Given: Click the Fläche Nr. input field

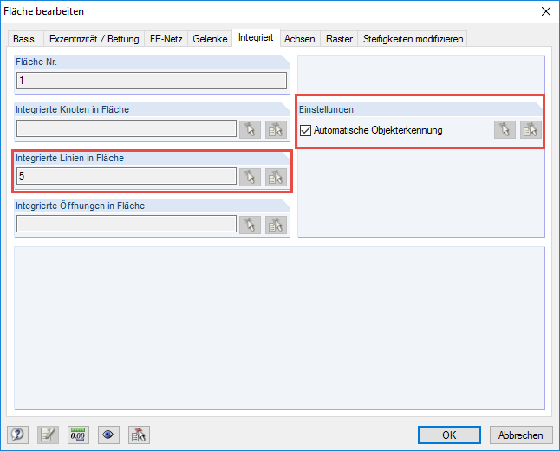Looking at the screenshot, I should tap(152, 81).
